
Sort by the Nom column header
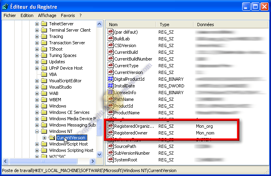coord(131,25)
